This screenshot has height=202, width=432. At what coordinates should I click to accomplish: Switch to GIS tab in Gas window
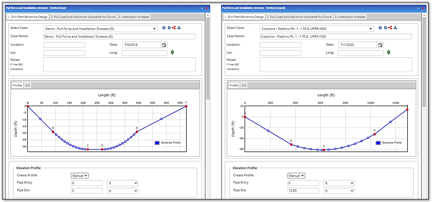(28, 86)
